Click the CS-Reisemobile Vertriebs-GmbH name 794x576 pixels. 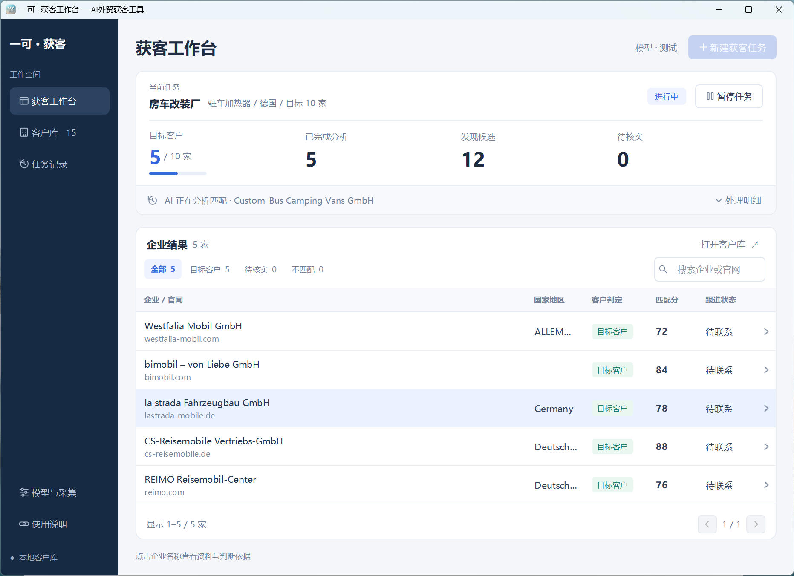(x=214, y=441)
